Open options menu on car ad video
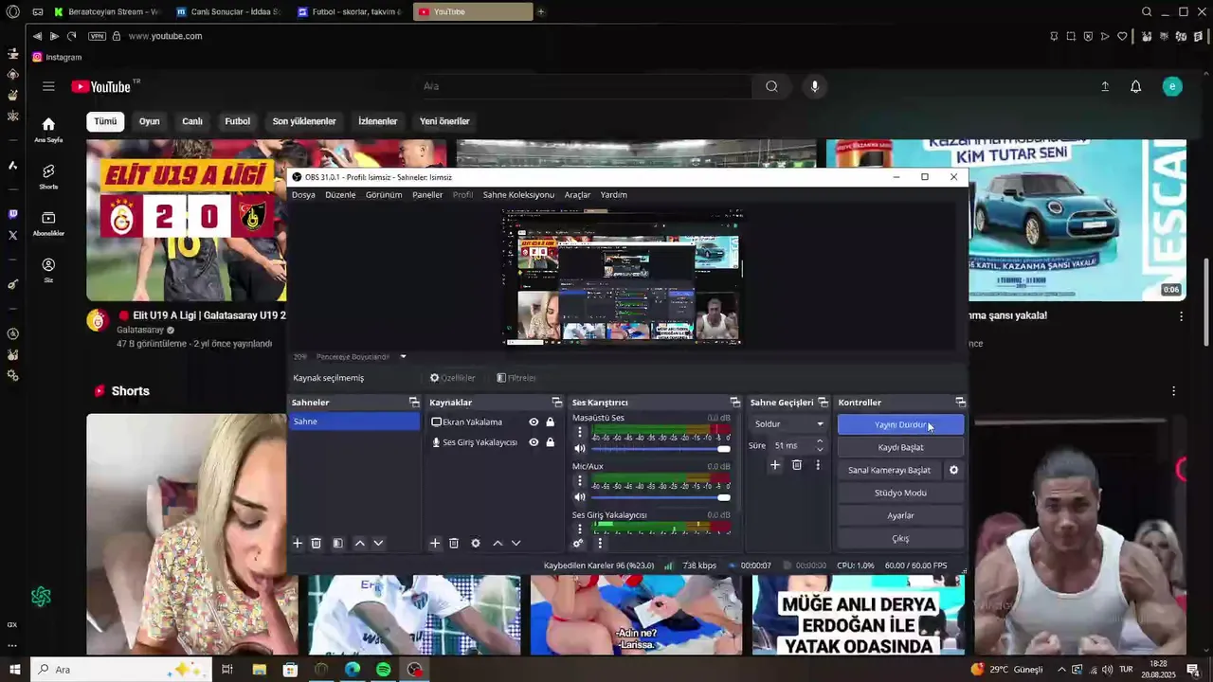 [x=1181, y=316]
